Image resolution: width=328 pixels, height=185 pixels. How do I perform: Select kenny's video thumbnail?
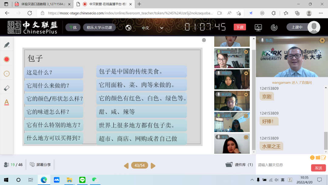tap(232, 58)
